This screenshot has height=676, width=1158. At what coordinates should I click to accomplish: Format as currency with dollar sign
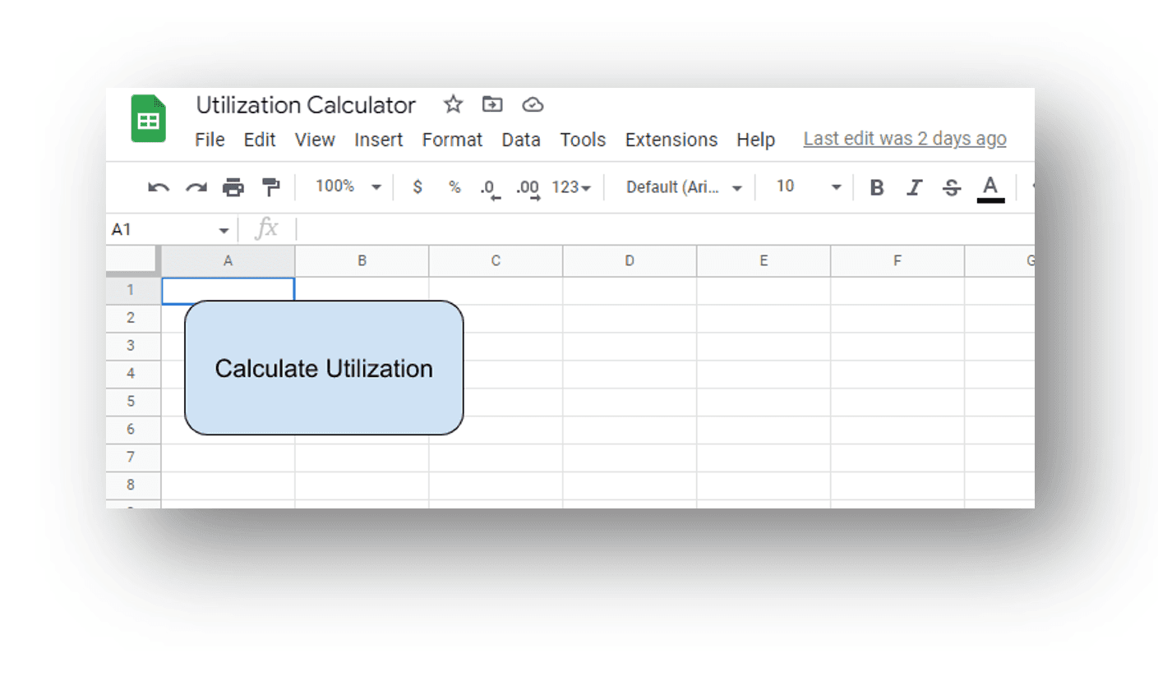coord(418,187)
